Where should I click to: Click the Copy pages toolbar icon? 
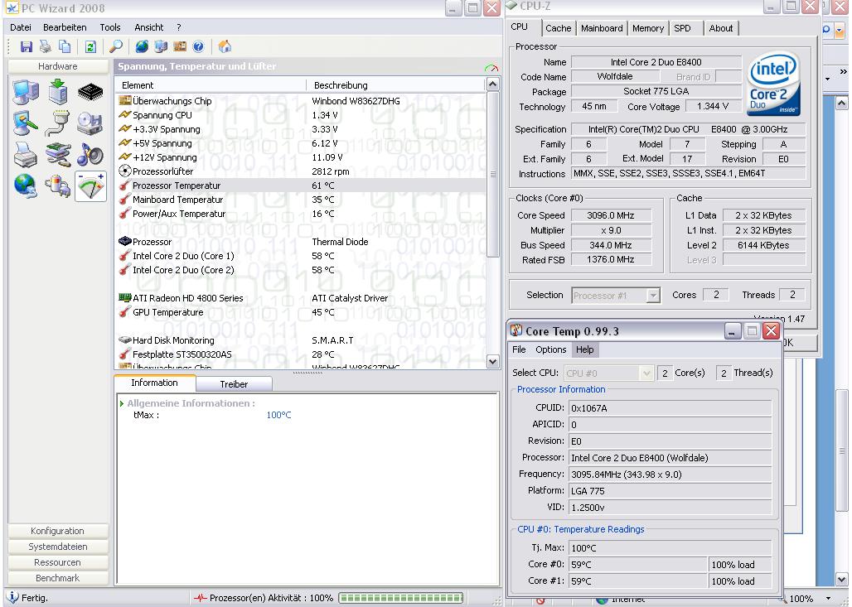point(65,46)
